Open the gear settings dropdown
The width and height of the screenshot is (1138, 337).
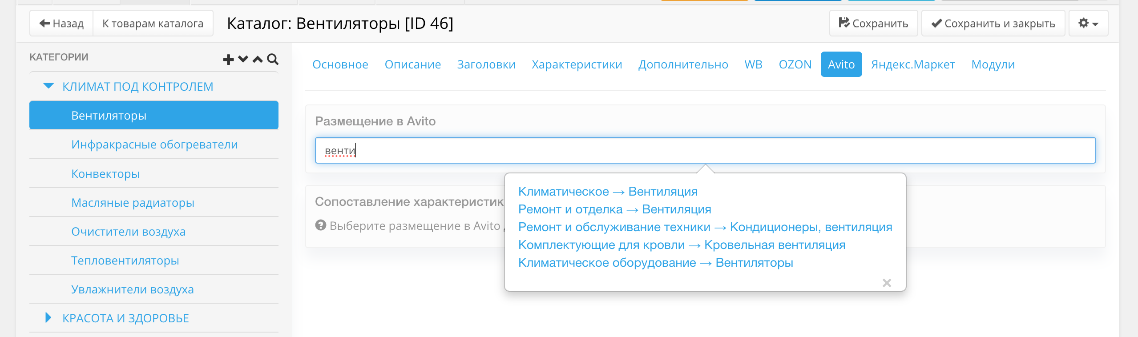click(1088, 23)
